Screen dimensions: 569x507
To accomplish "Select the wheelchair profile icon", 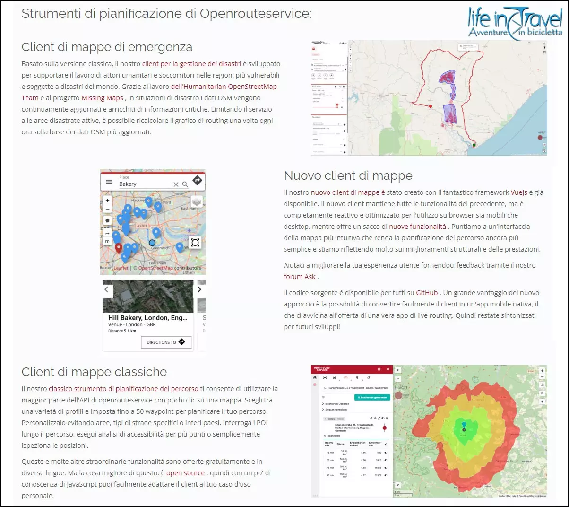I will pos(369,377).
